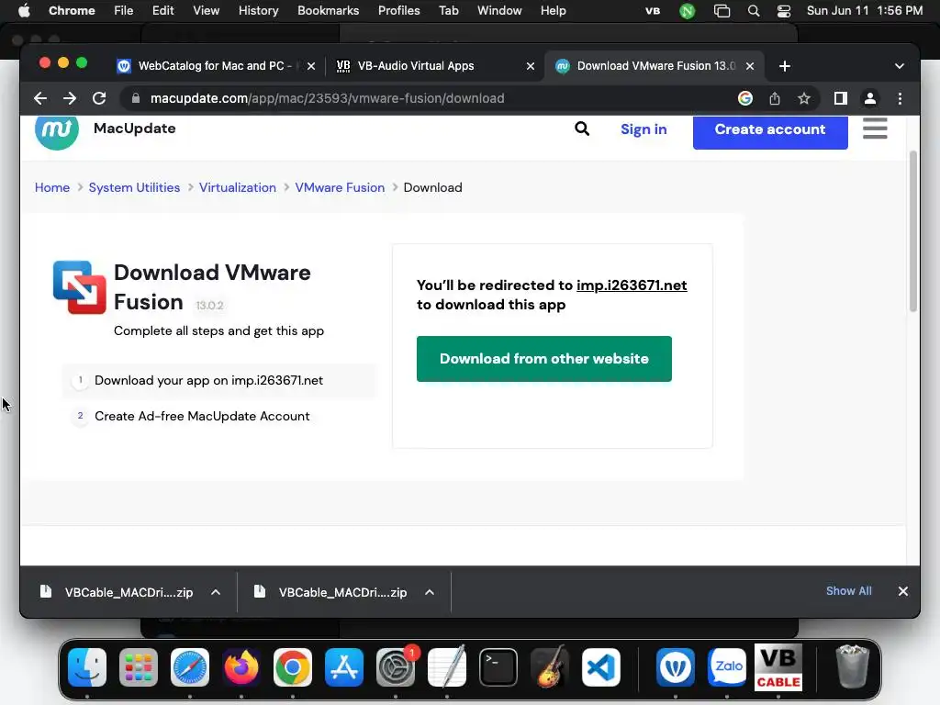This screenshot has height=705, width=940.
Task: Open System Utilities breadcrumb
Action: click(134, 187)
